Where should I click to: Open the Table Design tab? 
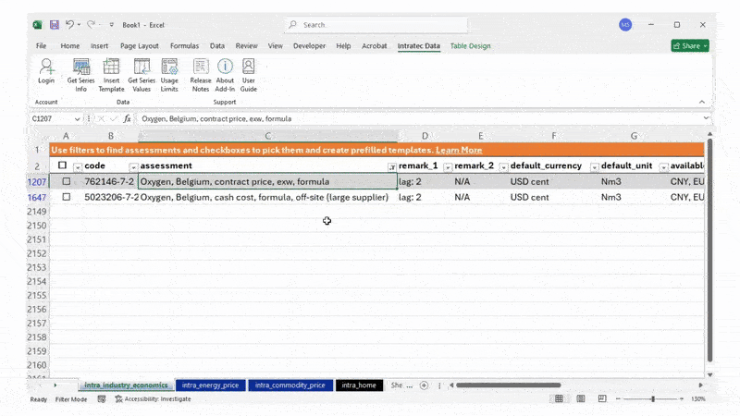(x=470, y=45)
